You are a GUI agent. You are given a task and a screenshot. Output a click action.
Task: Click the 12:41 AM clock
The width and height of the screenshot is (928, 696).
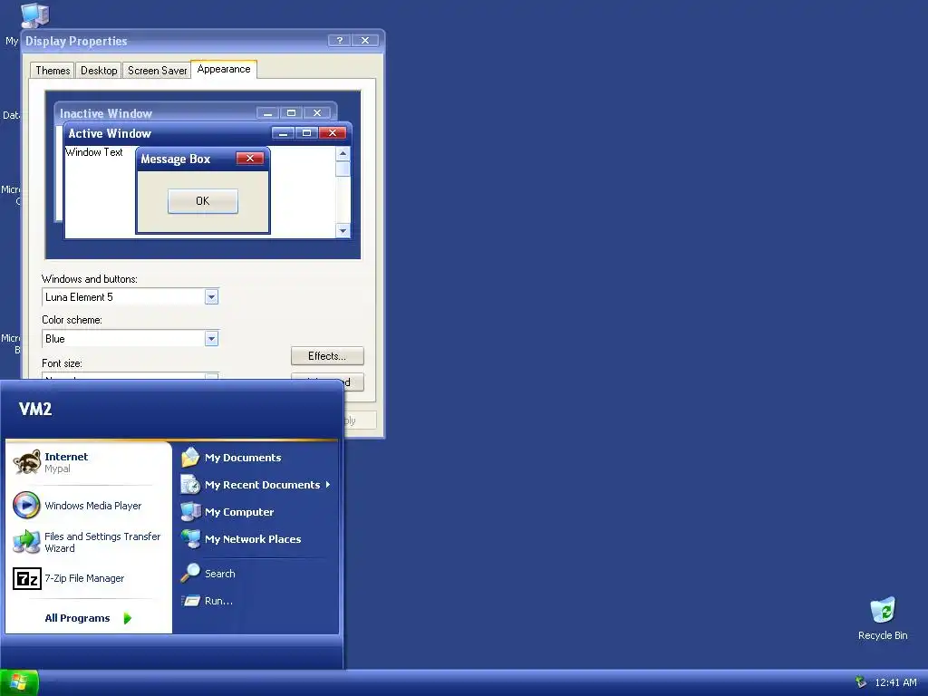point(895,682)
